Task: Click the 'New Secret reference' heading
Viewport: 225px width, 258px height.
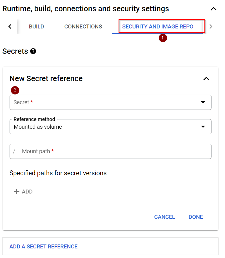Action: [x=46, y=79]
